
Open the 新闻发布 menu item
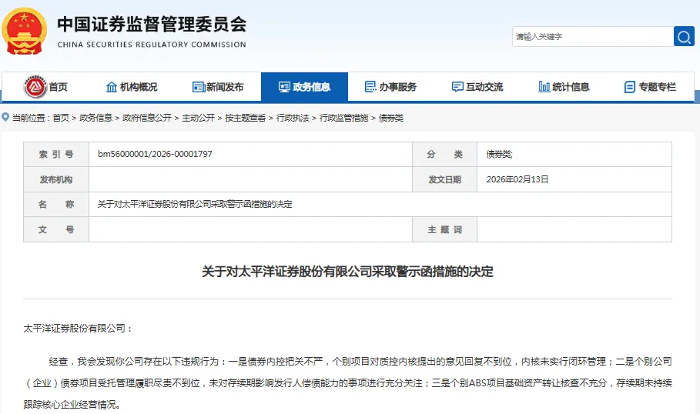coord(225,87)
